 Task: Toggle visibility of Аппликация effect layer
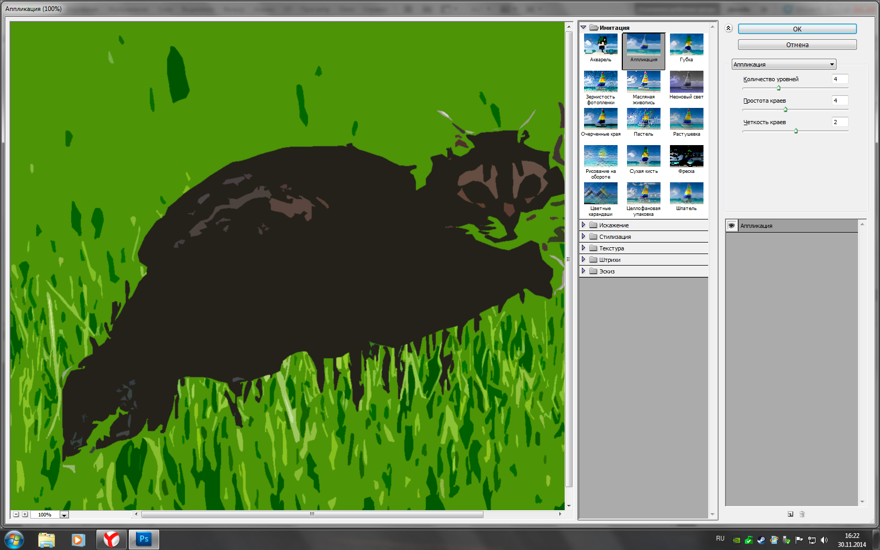tap(732, 226)
